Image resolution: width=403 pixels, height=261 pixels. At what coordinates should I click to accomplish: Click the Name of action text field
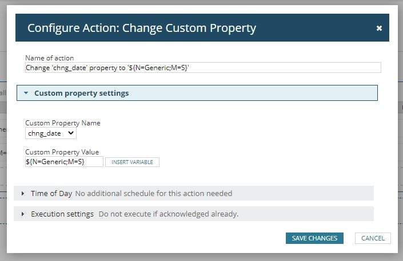tap(203, 68)
